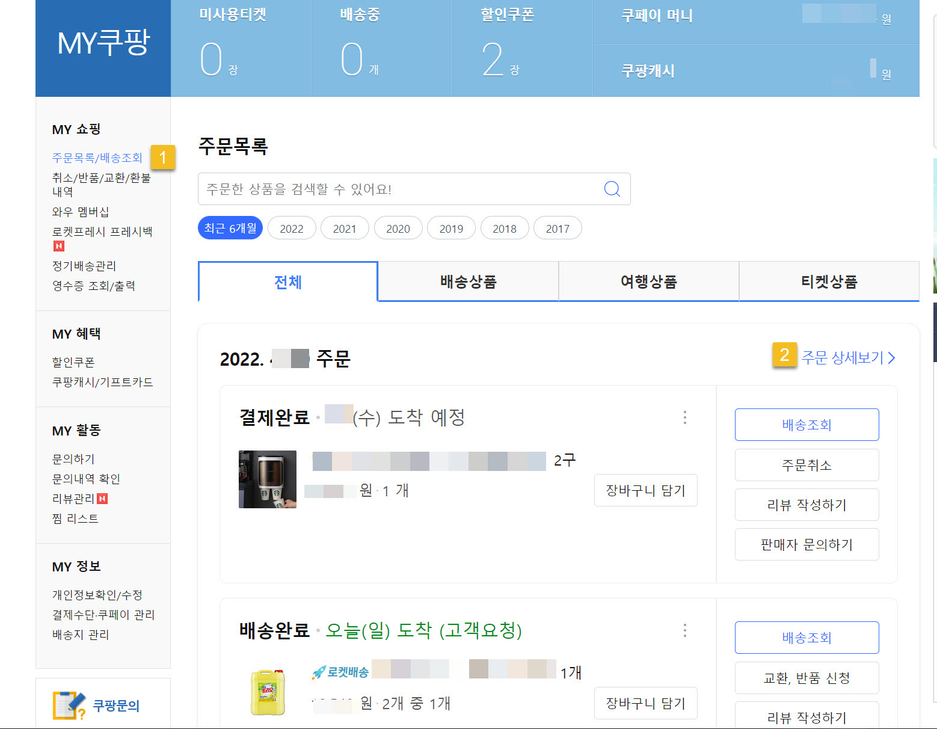Switch to the 배송상품 tab

pyautogui.click(x=468, y=281)
